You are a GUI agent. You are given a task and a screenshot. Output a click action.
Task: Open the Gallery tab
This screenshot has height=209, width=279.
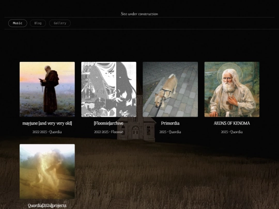(x=60, y=23)
